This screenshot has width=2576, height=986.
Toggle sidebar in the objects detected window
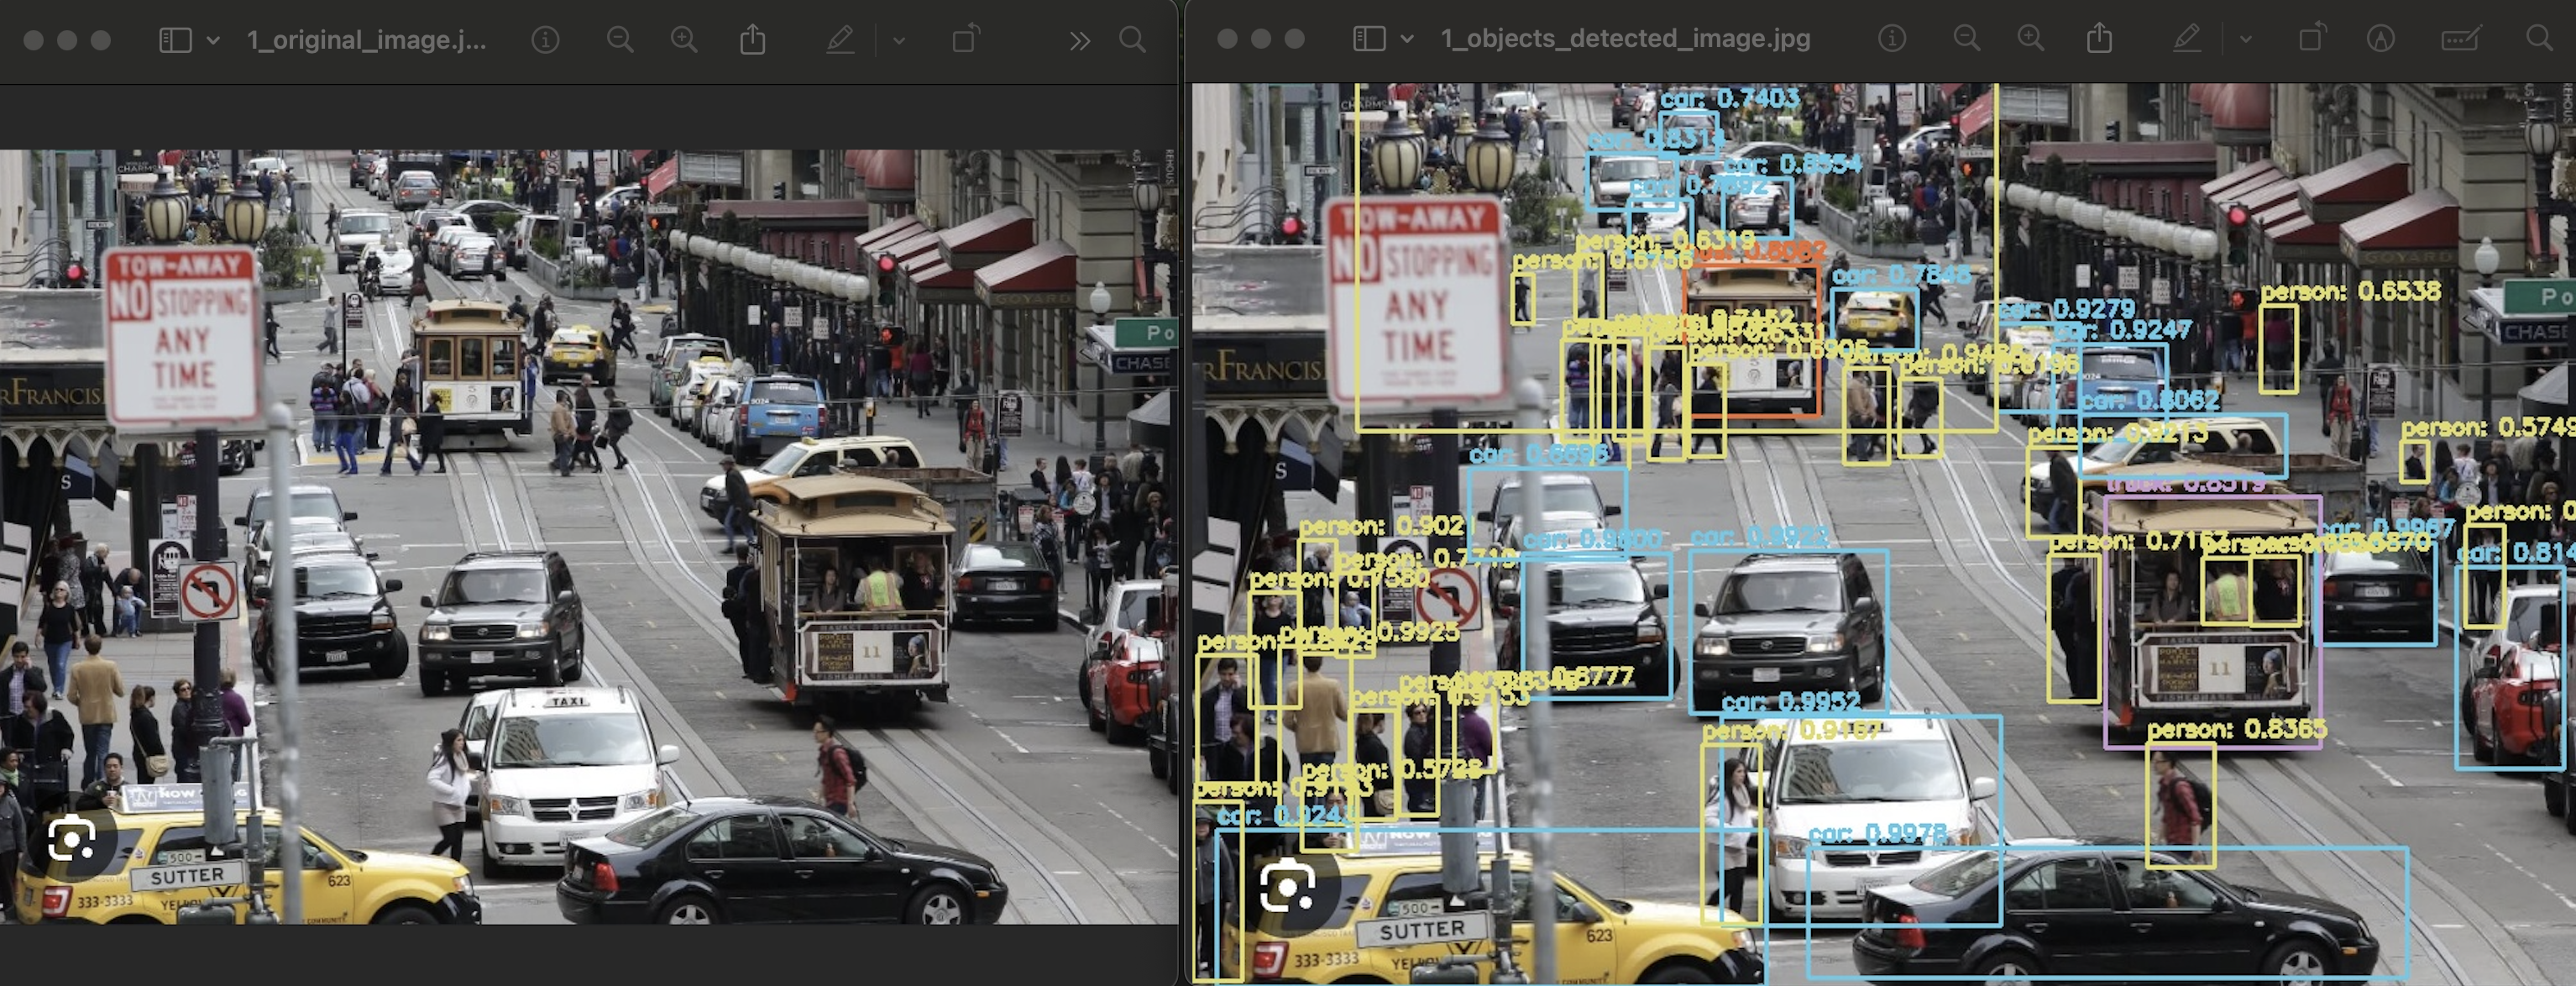(x=1369, y=39)
